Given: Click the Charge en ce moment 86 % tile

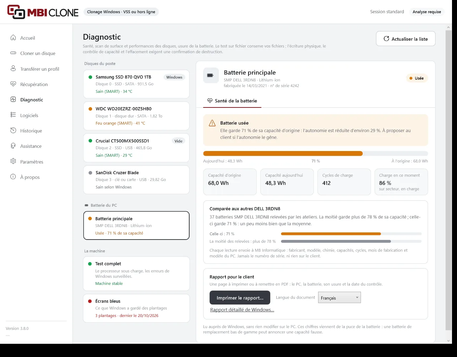Looking at the screenshot, I should click(x=401, y=182).
